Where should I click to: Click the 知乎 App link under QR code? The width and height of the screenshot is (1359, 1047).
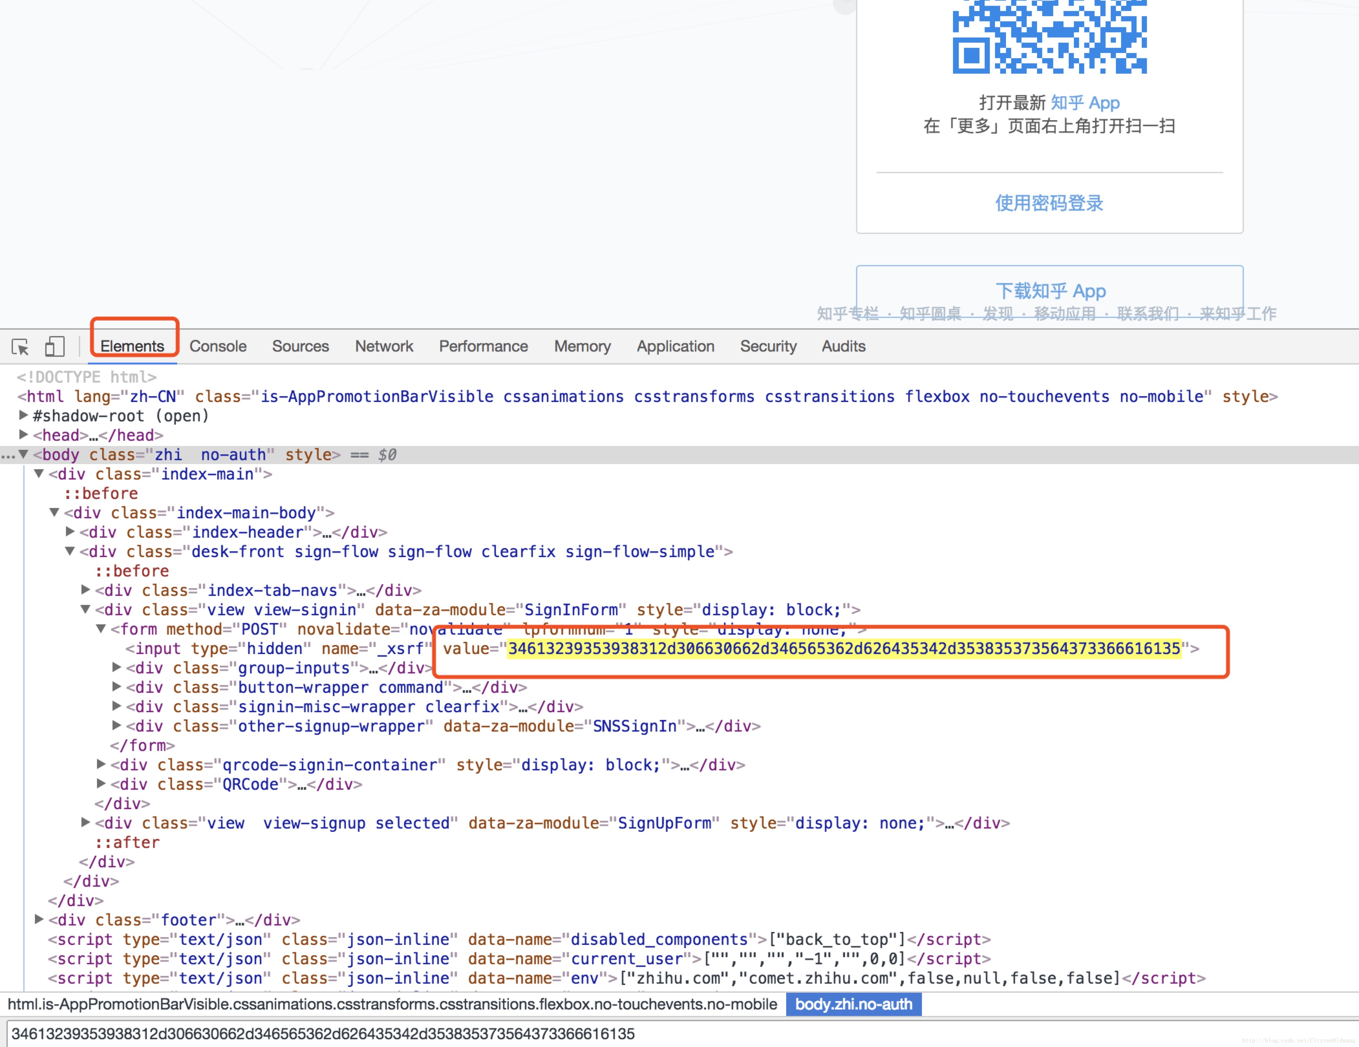point(1085,103)
